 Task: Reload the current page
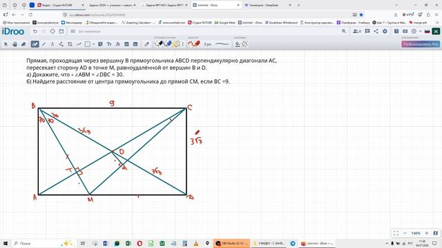(30, 14)
